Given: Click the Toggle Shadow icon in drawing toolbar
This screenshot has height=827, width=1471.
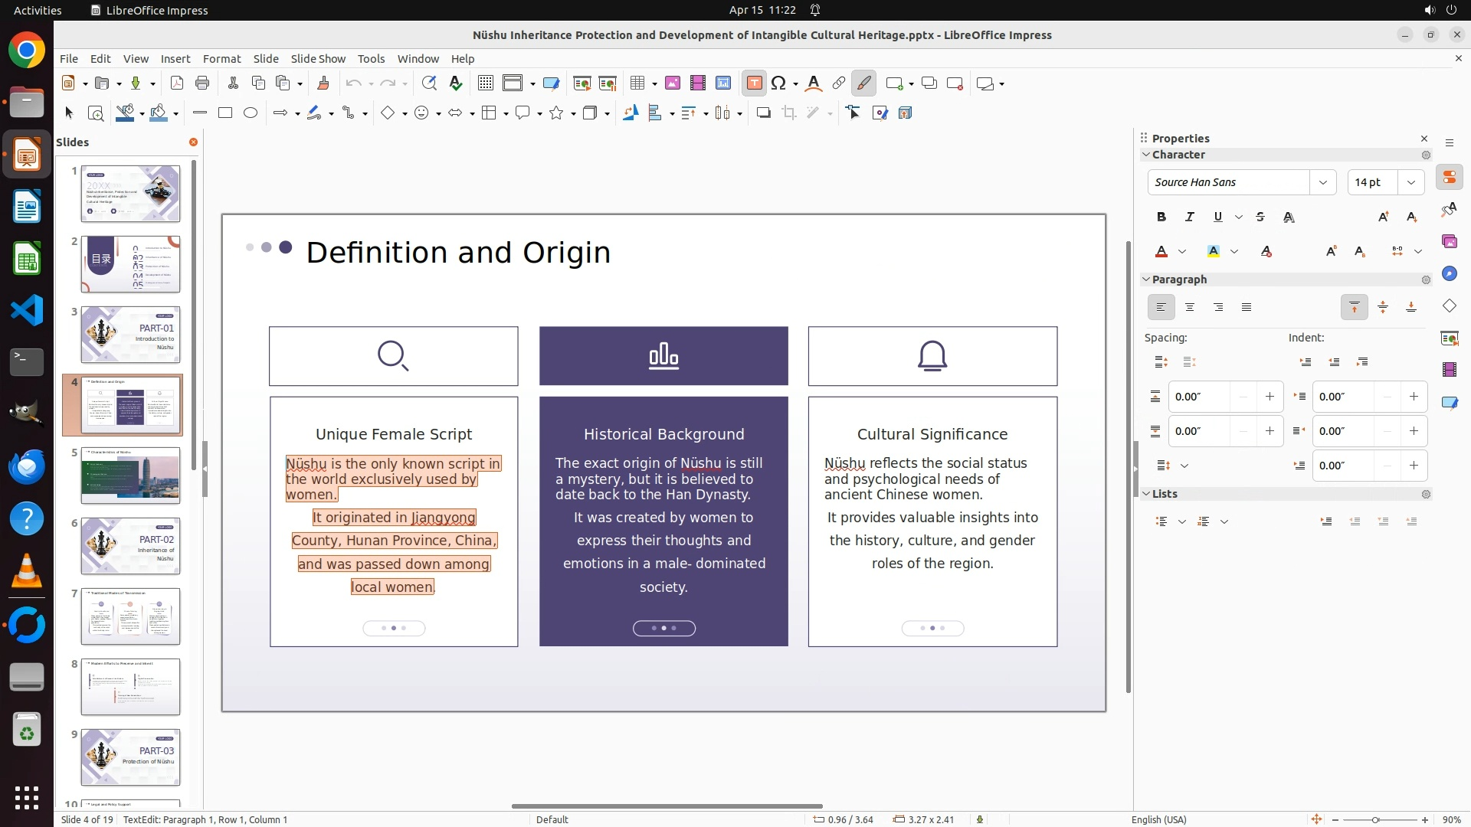Looking at the screenshot, I should click(763, 113).
